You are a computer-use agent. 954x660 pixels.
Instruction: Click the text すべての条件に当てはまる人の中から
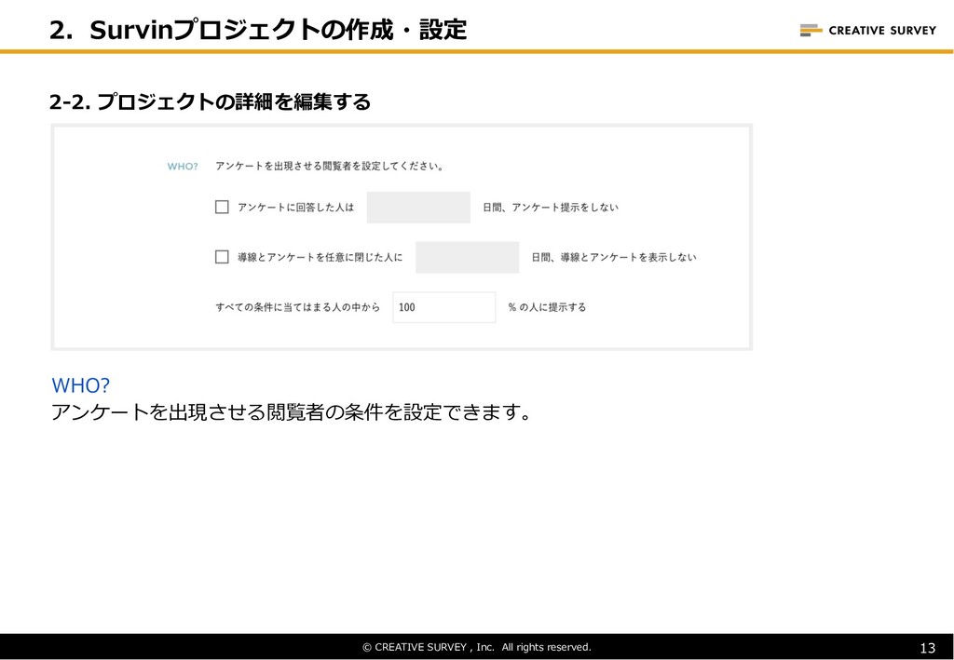click(x=298, y=307)
